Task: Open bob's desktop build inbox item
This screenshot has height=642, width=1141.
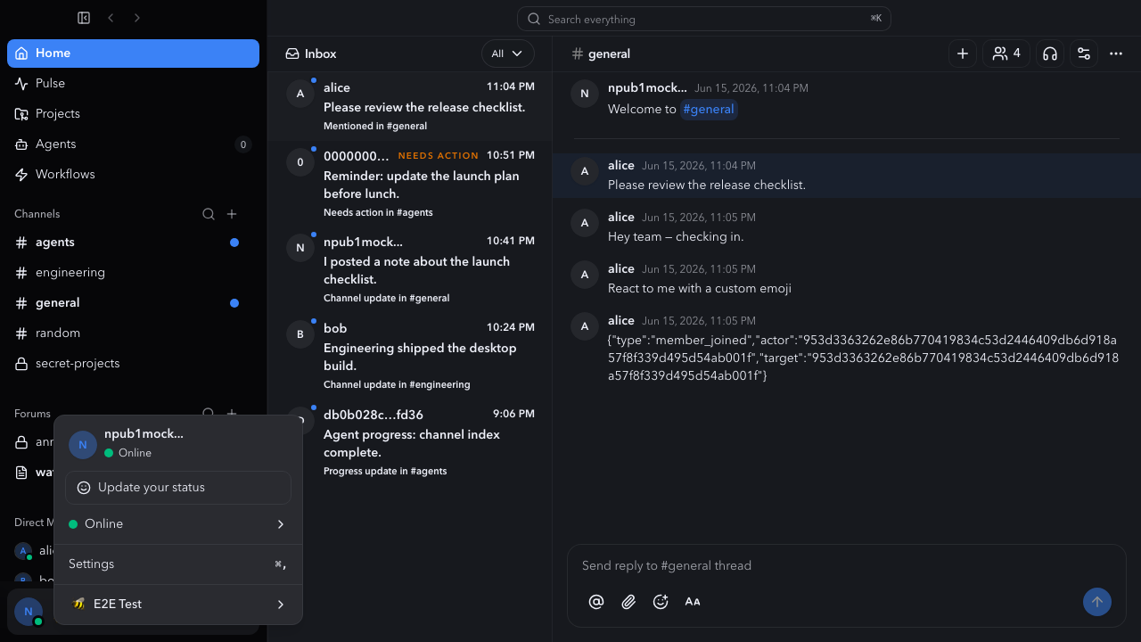Action: [x=410, y=355]
